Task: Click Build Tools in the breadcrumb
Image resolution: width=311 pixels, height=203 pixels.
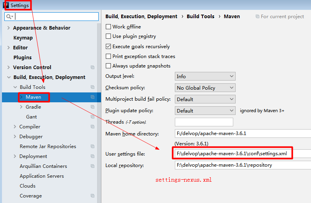Action: click(x=200, y=17)
